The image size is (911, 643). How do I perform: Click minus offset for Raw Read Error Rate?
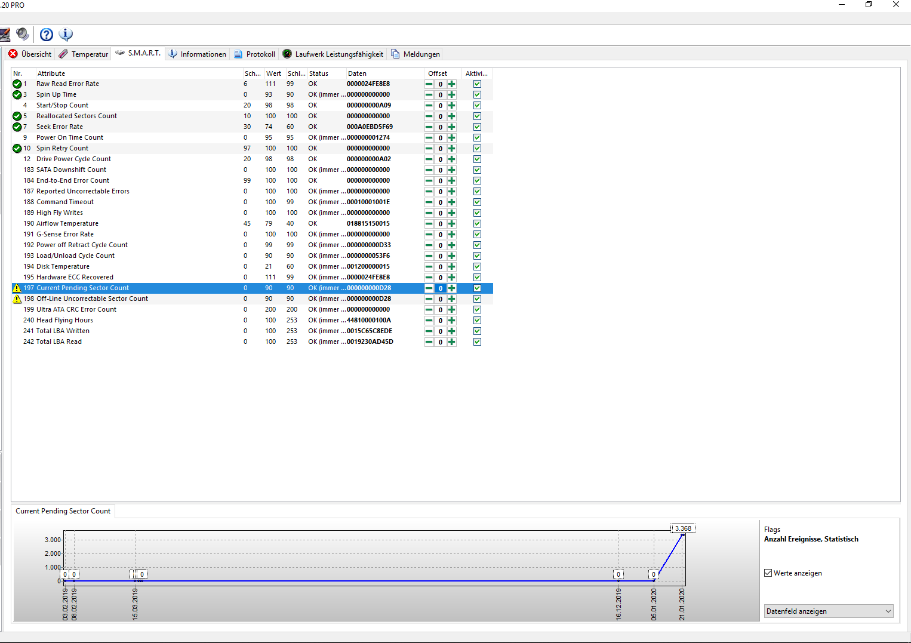coord(429,84)
